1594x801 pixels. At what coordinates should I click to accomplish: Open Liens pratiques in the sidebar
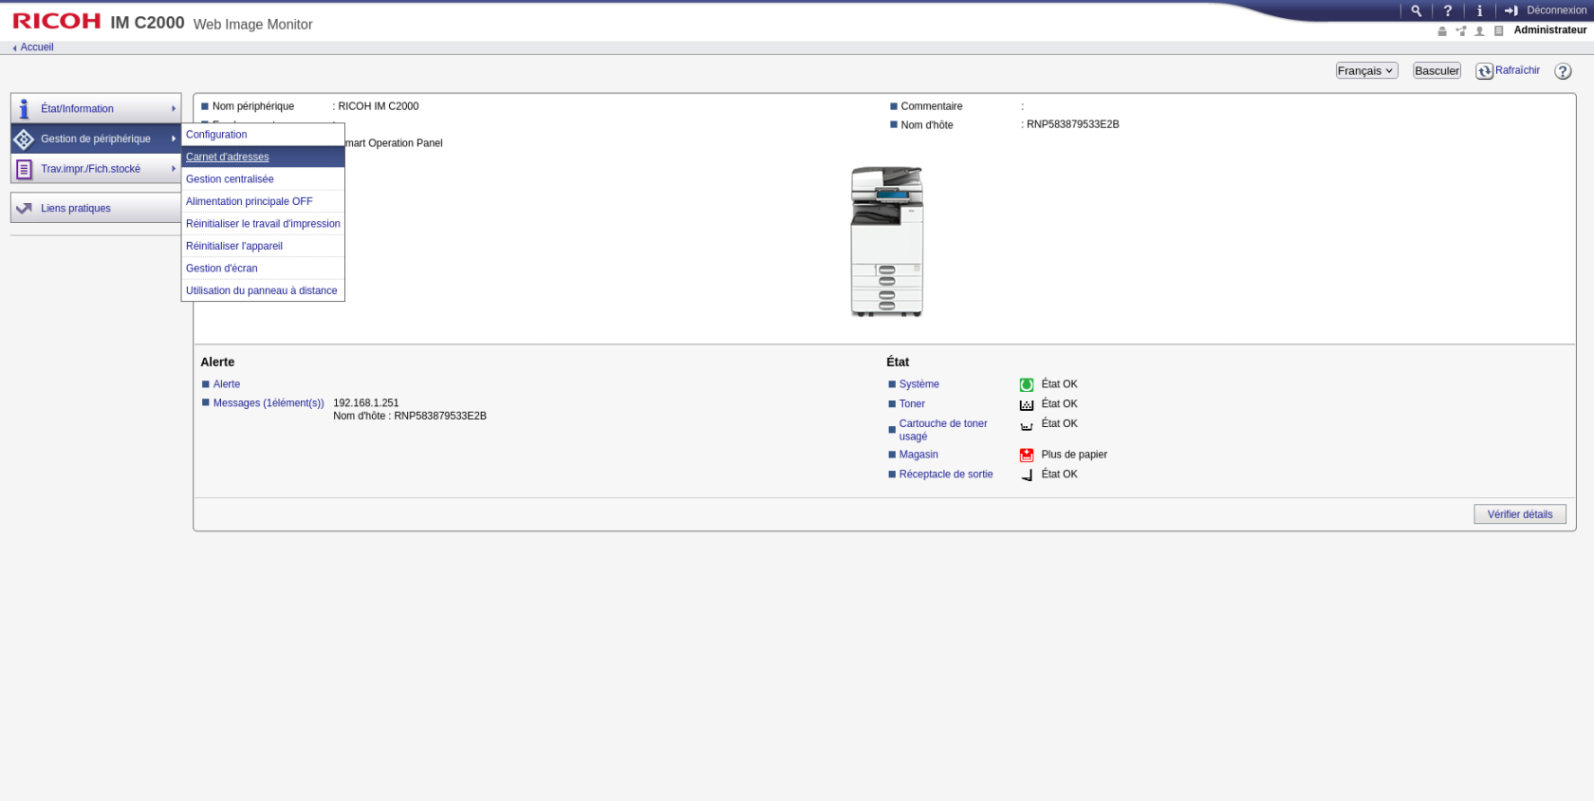(96, 209)
